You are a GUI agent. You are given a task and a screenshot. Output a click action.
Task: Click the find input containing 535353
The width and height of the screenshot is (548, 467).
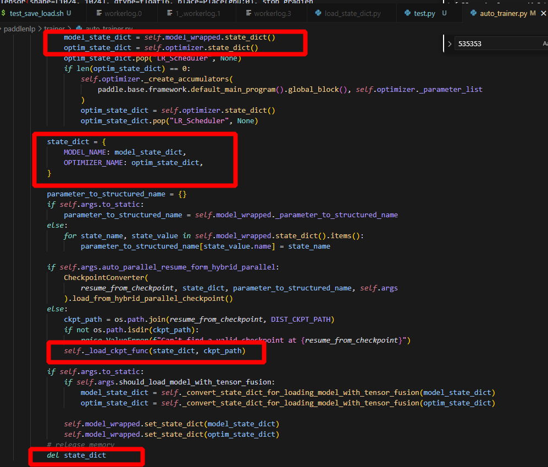[x=495, y=43]
